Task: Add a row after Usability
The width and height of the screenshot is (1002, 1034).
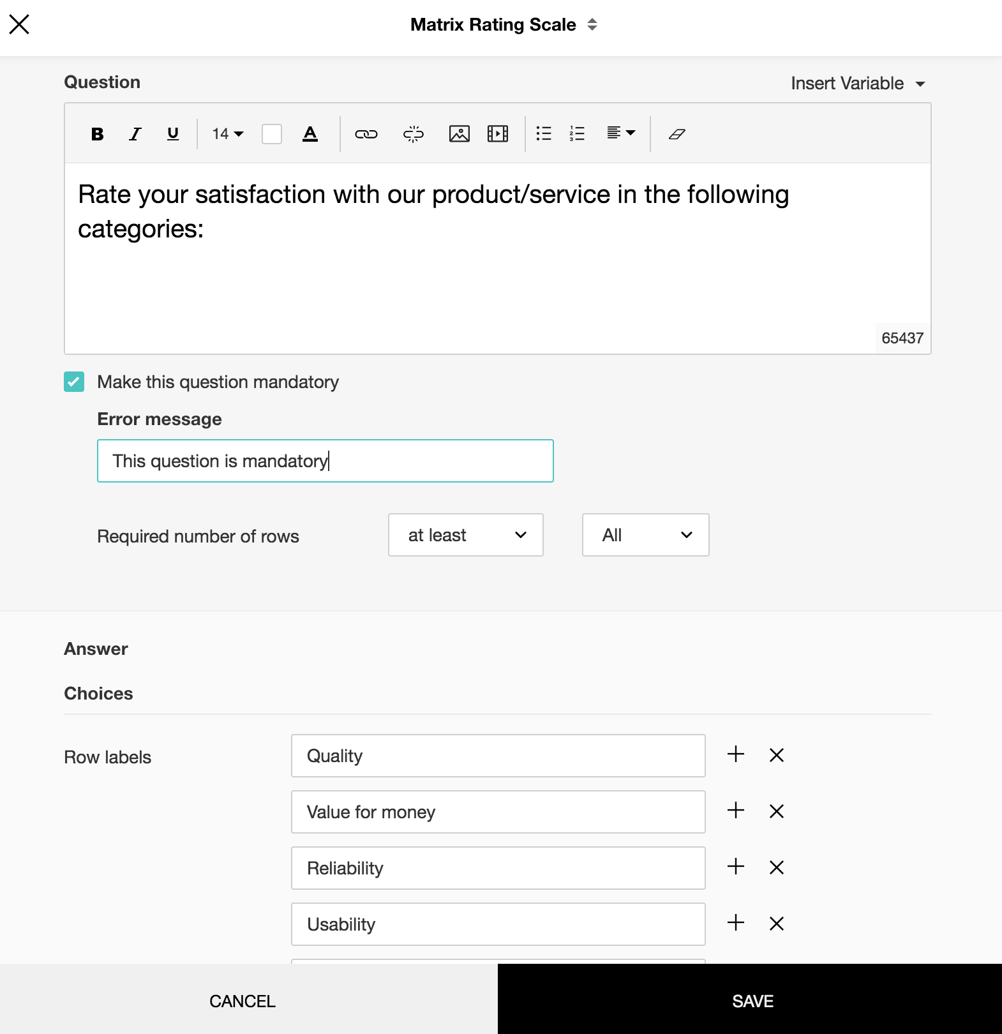Action: pos(736,923)
